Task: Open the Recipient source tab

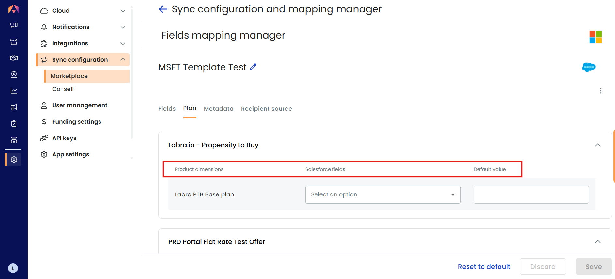Action: [267, 109]
